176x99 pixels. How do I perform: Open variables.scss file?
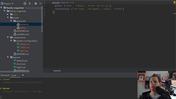(x=23, y=34)
